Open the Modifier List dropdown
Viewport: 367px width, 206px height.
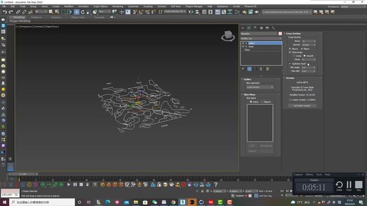261,38
